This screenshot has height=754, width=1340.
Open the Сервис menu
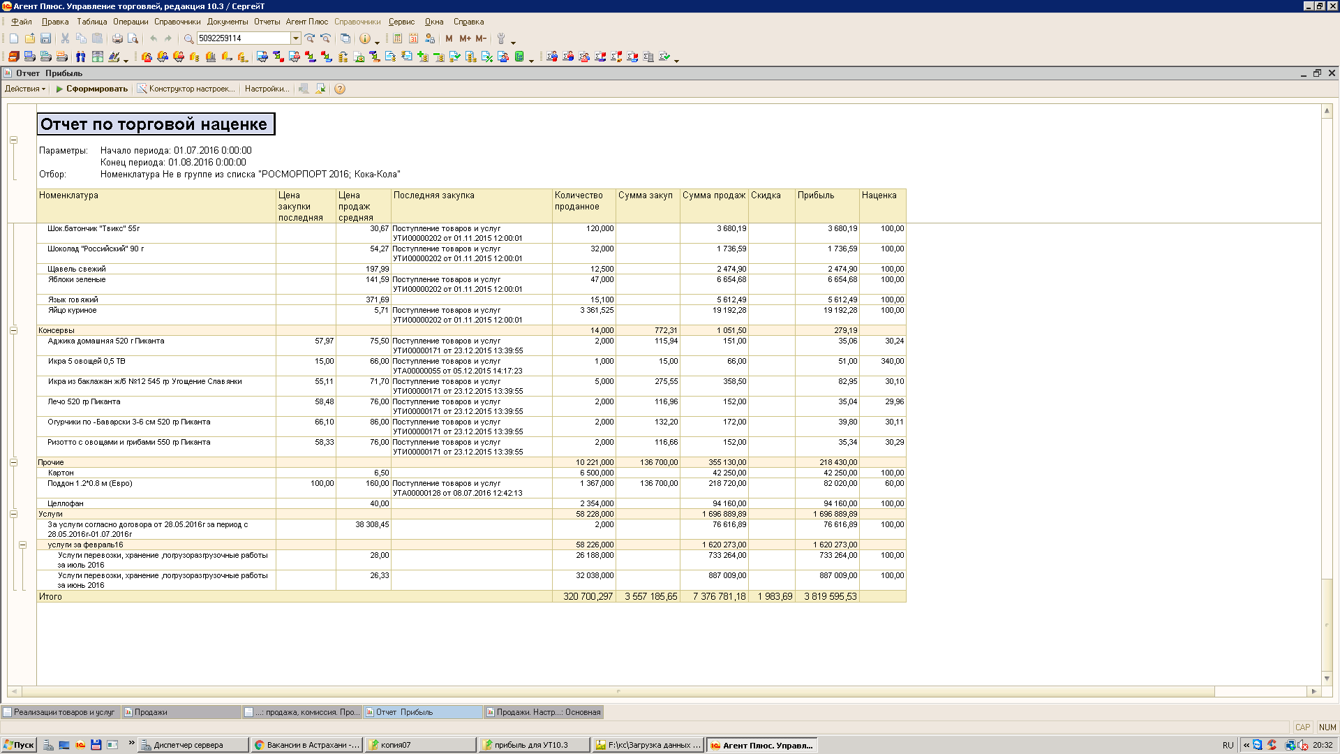pos(401,22)
